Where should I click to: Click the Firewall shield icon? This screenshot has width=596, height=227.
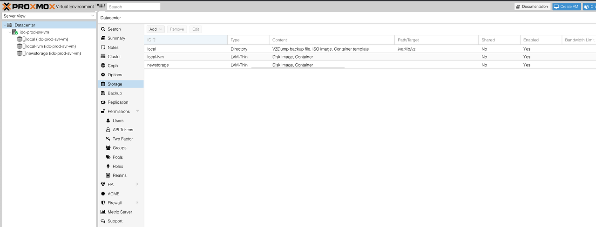click(103, 203)
